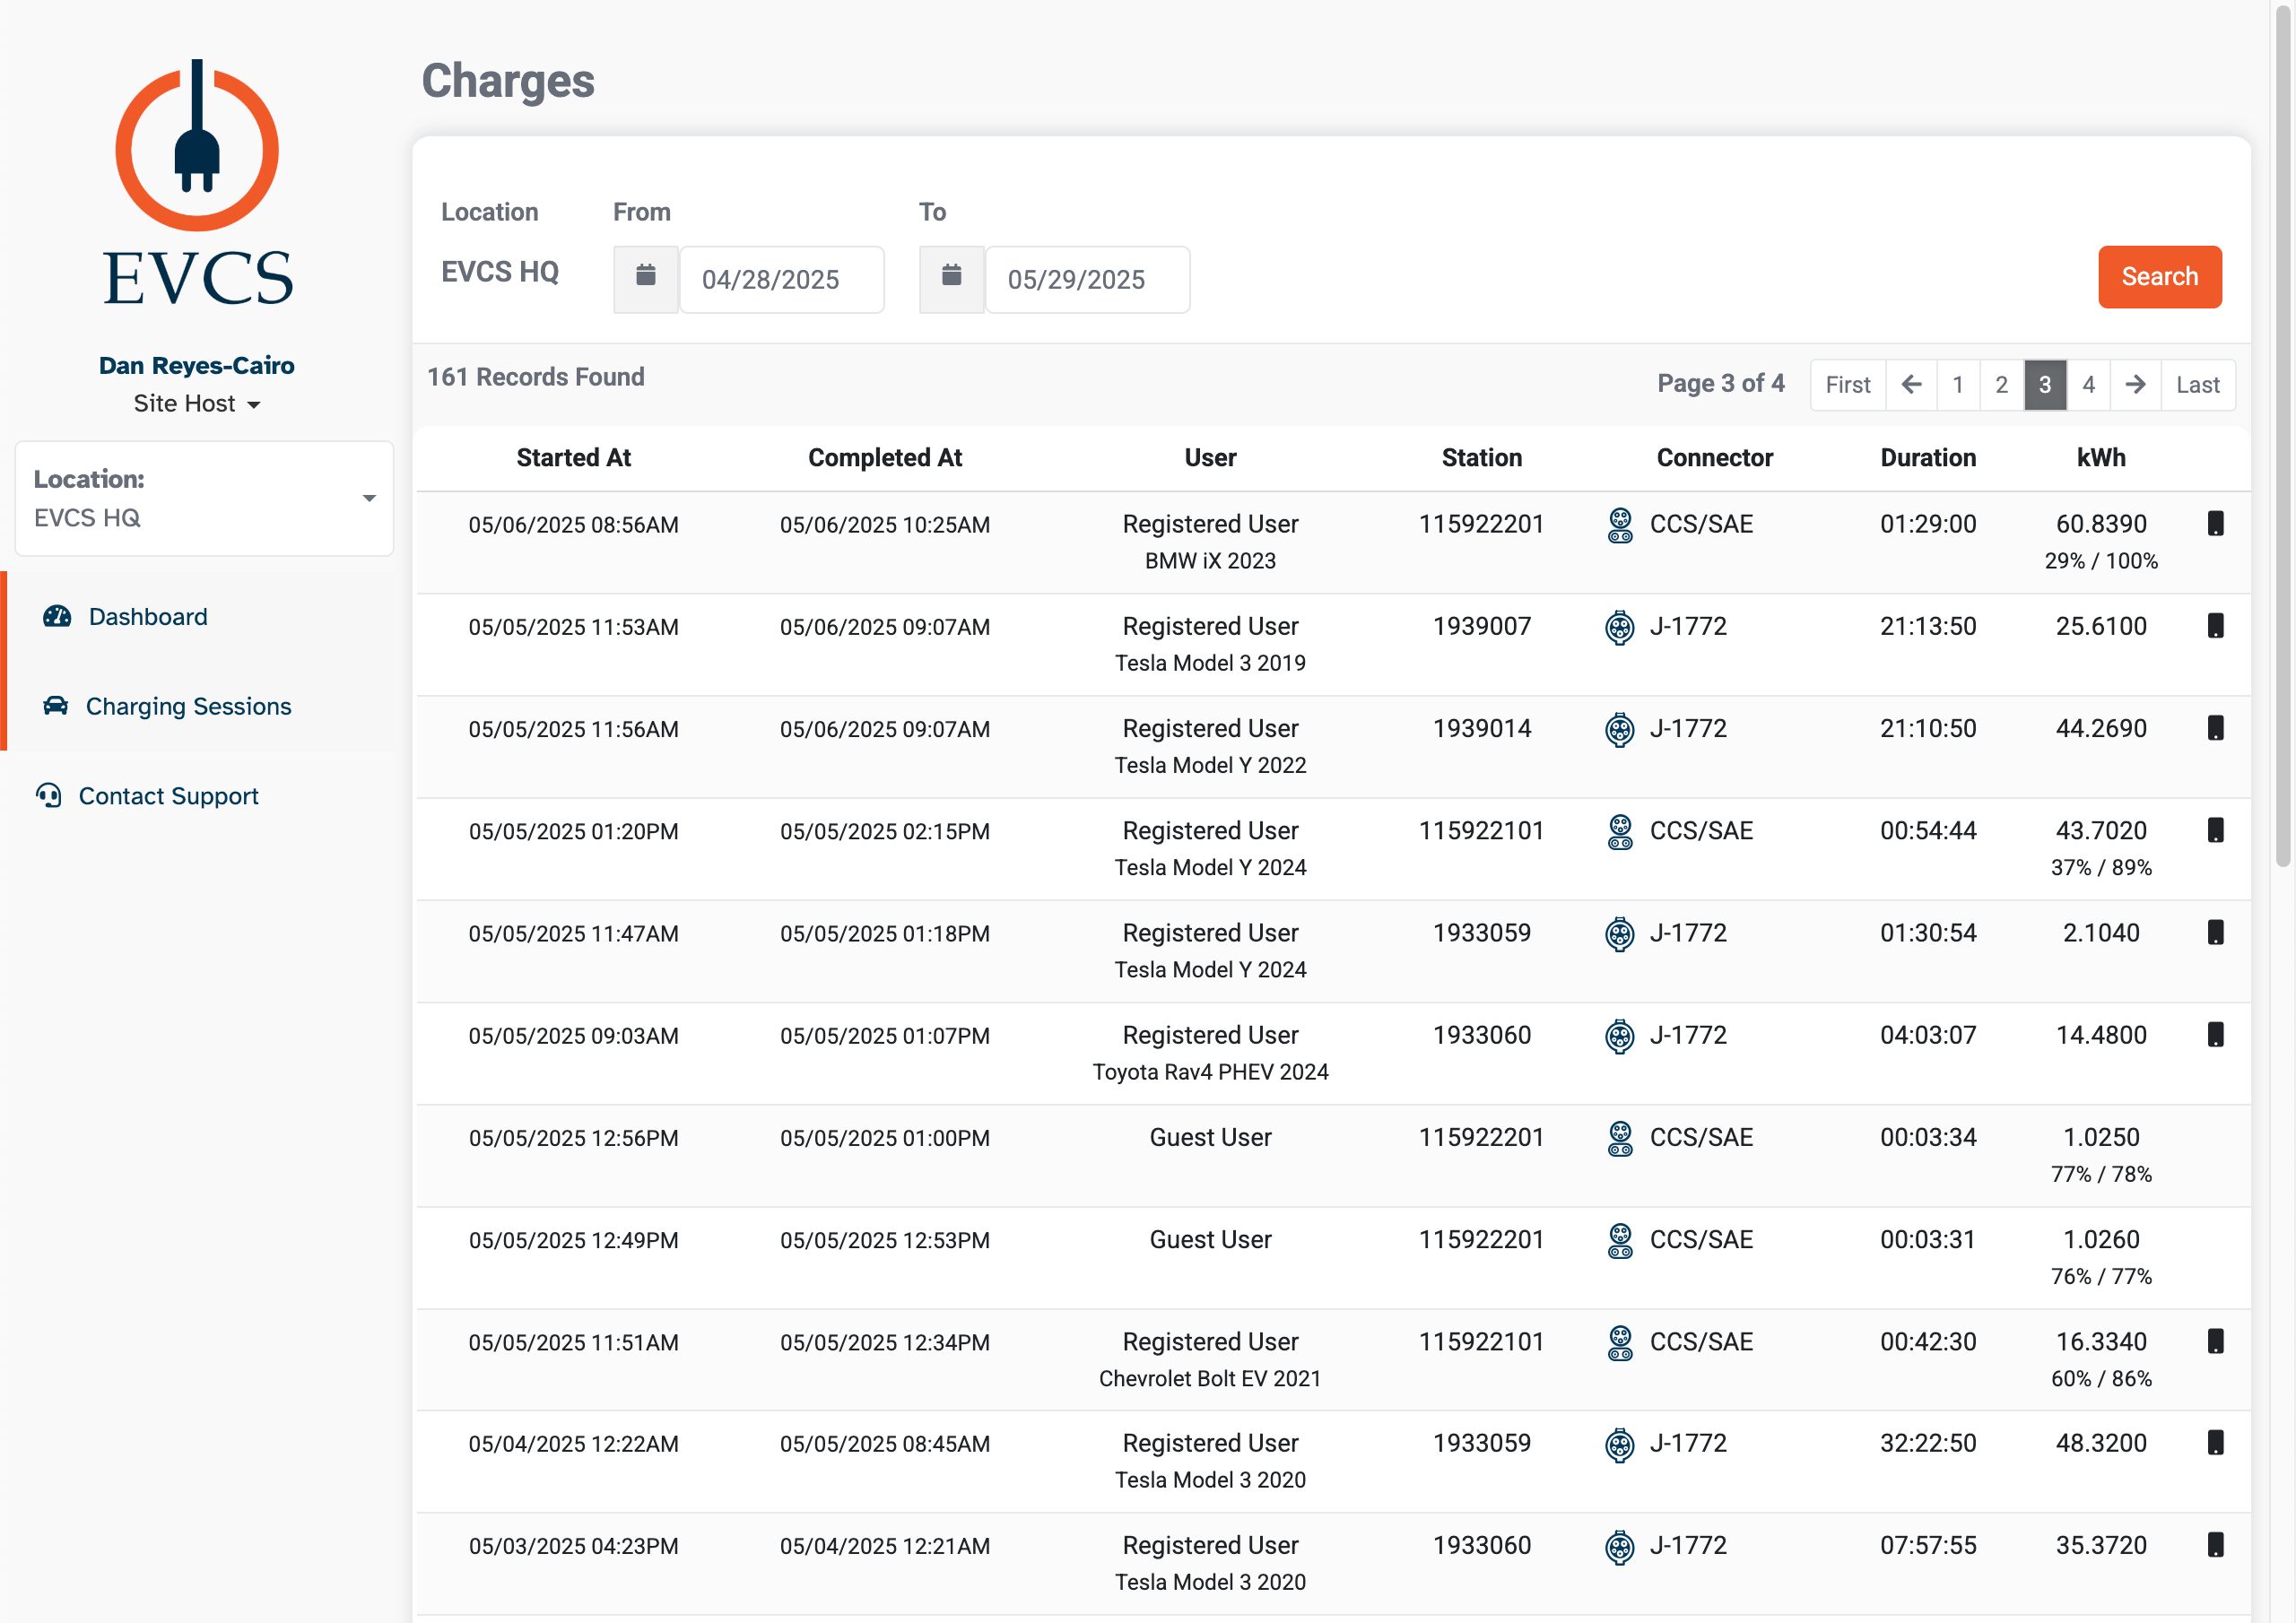Viewport: 2296px width, 1623px height.
Task: Open Charging Sessions in the sidebar
Action: [x=188, y=707]
